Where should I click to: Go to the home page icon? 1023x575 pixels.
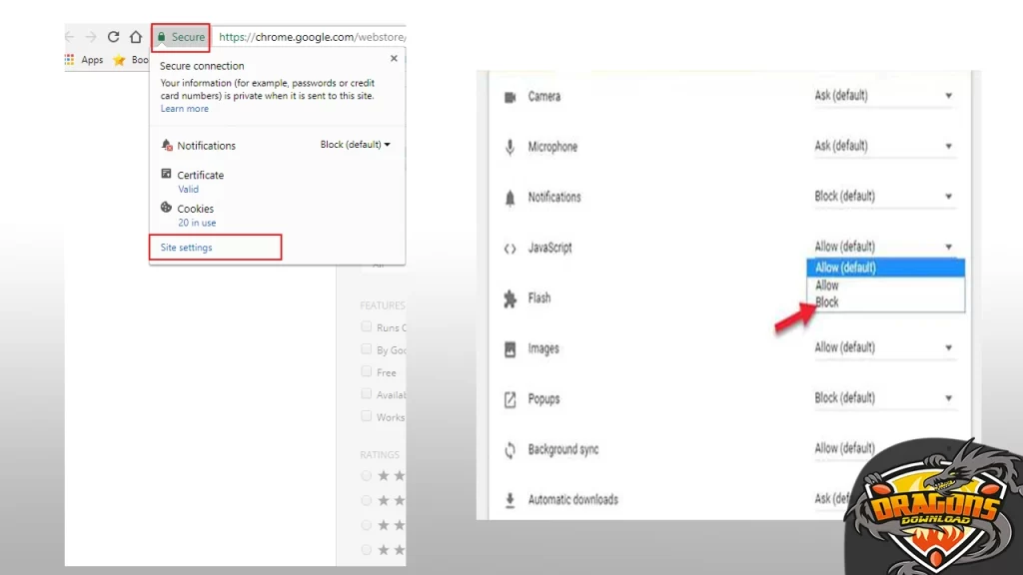tap(136, 37)
